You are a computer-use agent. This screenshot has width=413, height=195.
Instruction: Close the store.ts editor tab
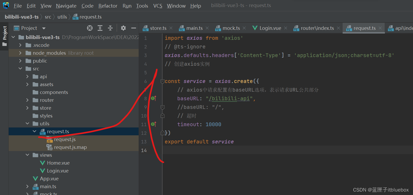(x=171, y=28)
